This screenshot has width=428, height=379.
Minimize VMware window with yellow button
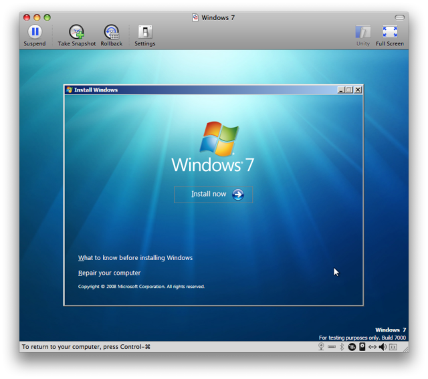pyautogui.click(x=37, y=17)
